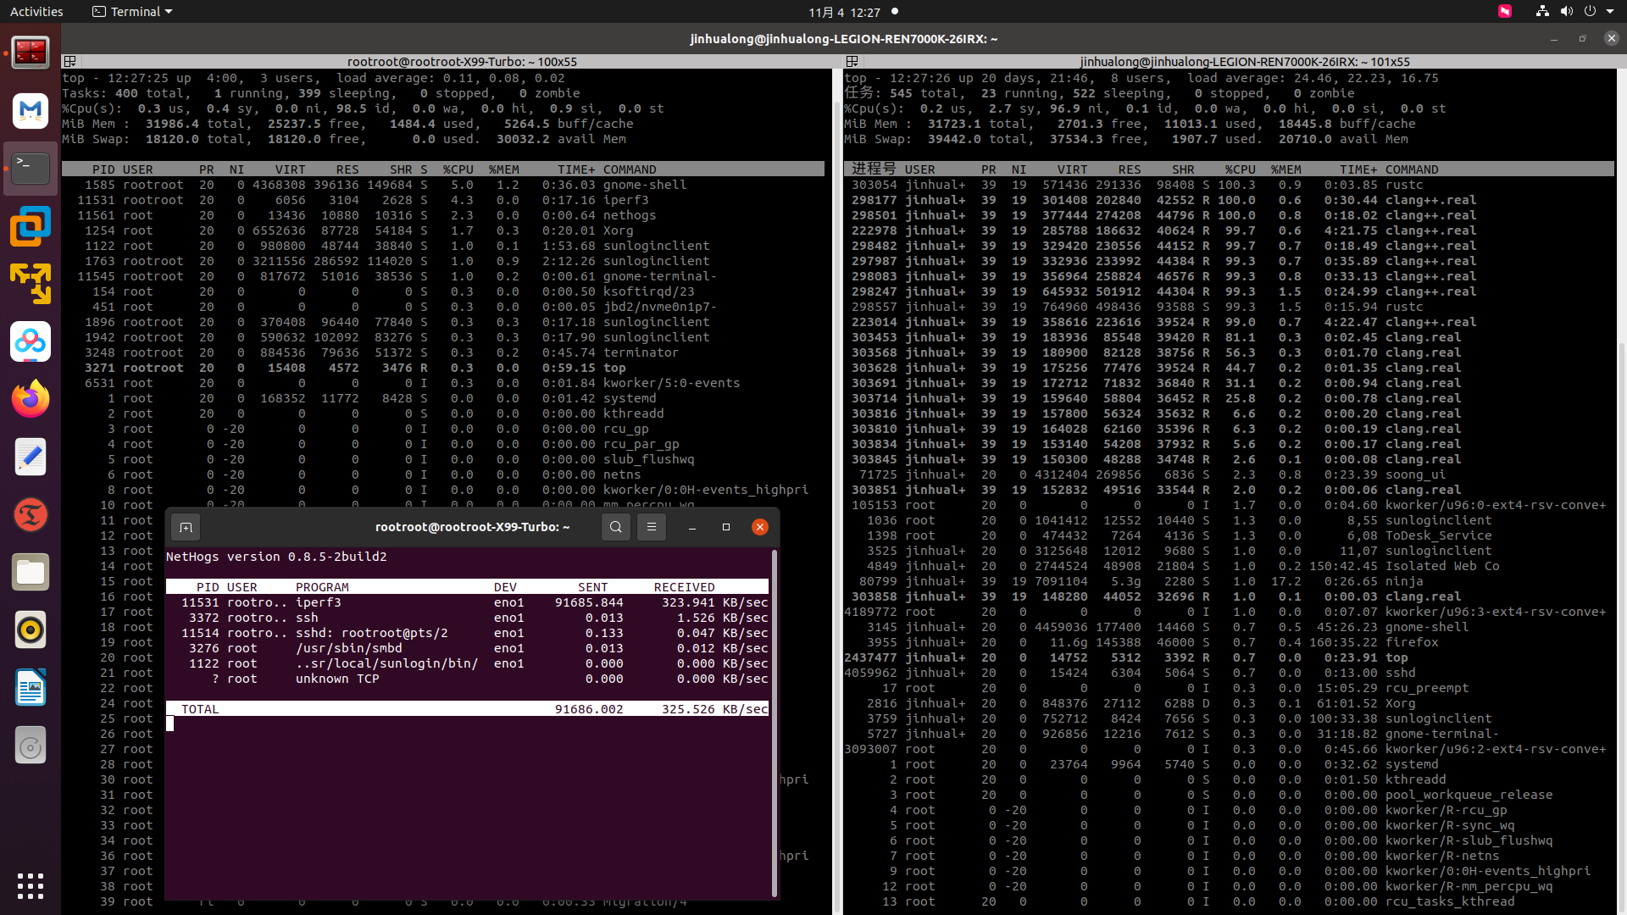Expand the Terminal app menu
The width and height of the screenshot is (1627, 915).
click(132, 12)
